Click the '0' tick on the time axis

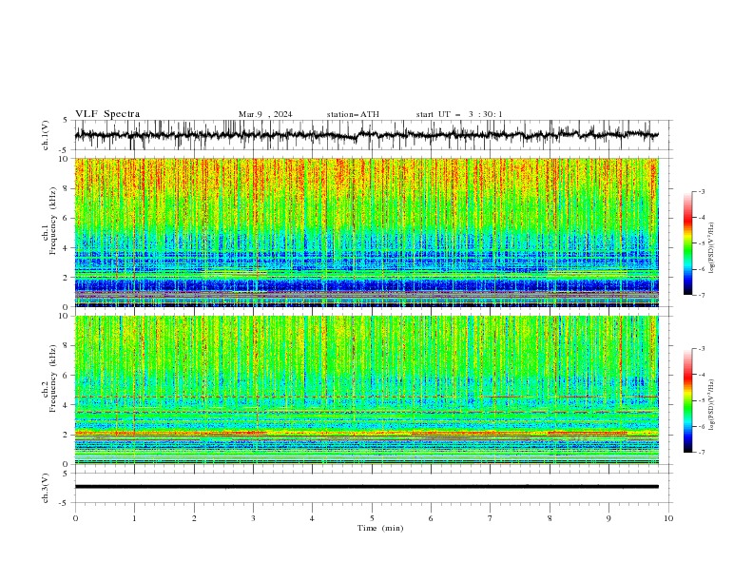point(75,518)
